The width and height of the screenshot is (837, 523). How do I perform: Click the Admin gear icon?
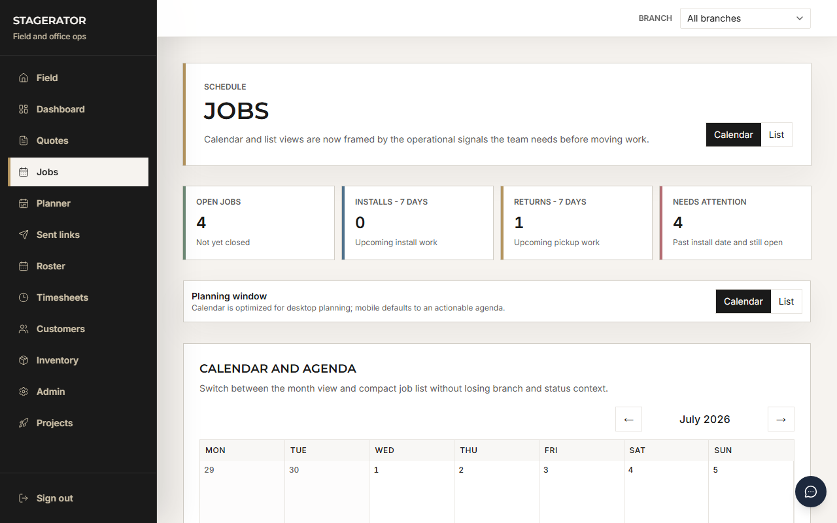tap(24, 392)
